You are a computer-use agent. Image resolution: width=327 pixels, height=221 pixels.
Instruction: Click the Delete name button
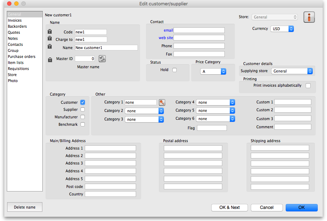[x=25, y=207]
